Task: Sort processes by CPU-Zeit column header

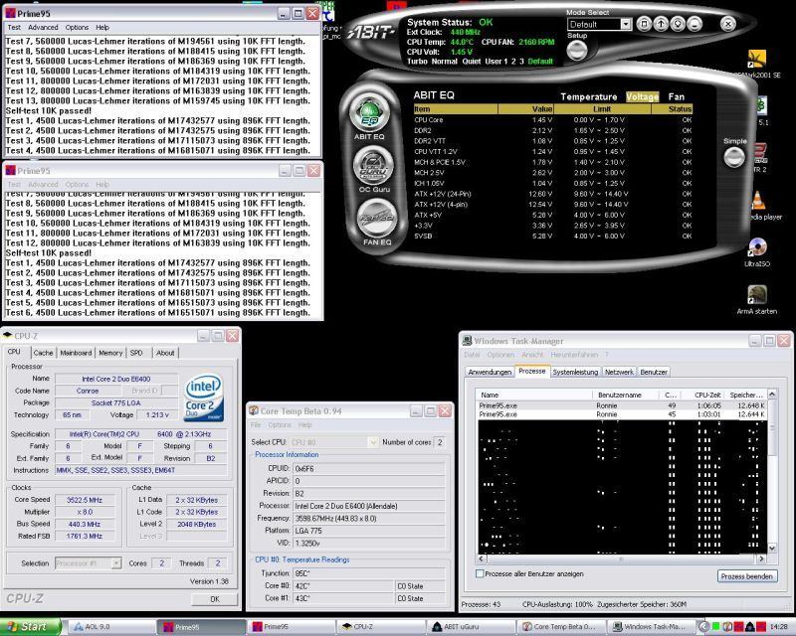Action: tap(702, 396)
